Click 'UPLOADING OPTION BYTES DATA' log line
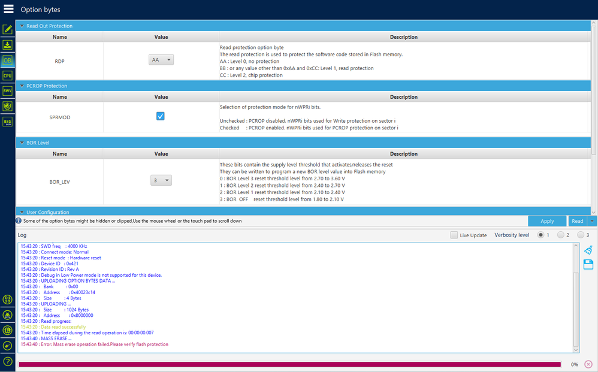 [68, 281]
